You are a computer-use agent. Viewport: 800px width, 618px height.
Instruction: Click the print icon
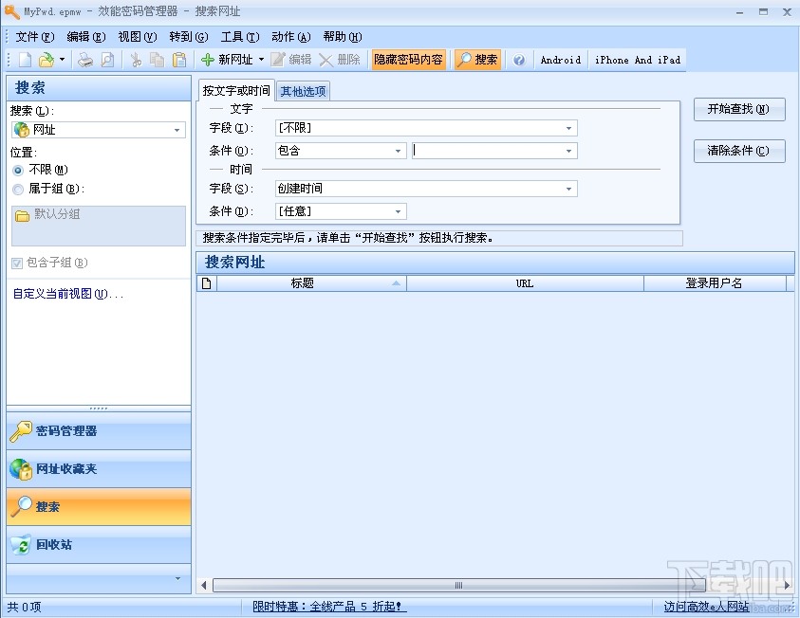pyautogui.click(x=85, y=60)
